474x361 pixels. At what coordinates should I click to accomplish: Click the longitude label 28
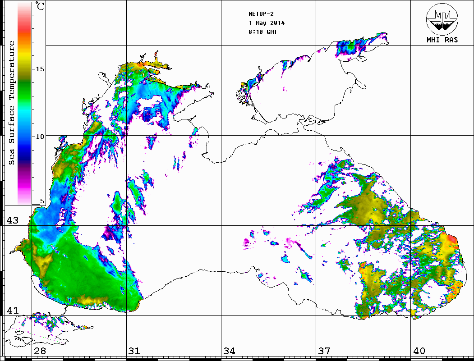pyautogui.click(x=40, y=351)
